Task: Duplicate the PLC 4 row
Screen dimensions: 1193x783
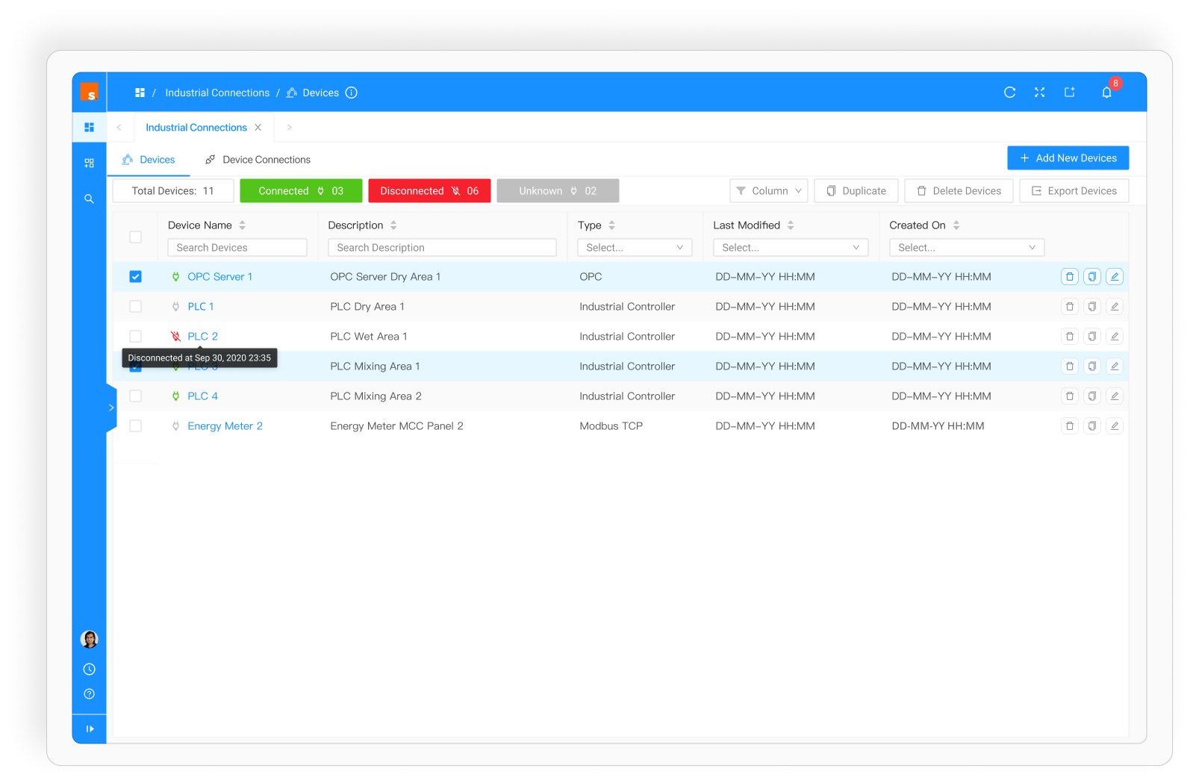Action: (x=1091, y=396)
